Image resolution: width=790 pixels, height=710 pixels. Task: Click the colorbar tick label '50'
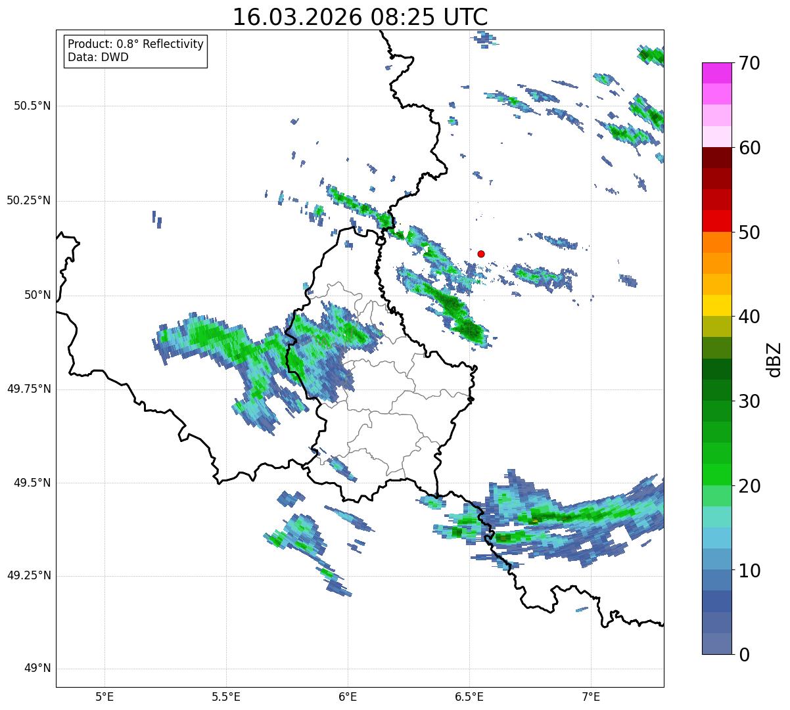pos(749,233)
